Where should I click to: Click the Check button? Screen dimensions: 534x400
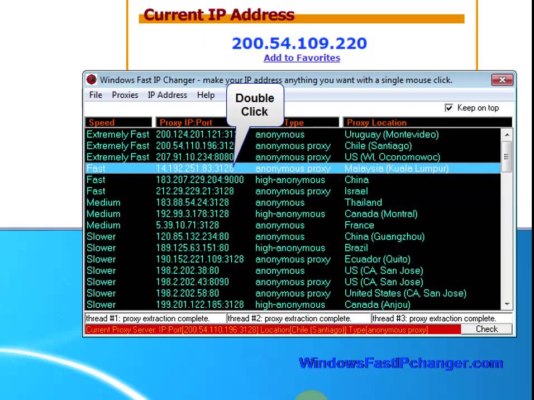487,329
